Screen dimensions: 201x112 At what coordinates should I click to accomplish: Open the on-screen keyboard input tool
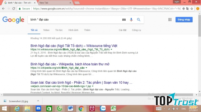[124, 20]
